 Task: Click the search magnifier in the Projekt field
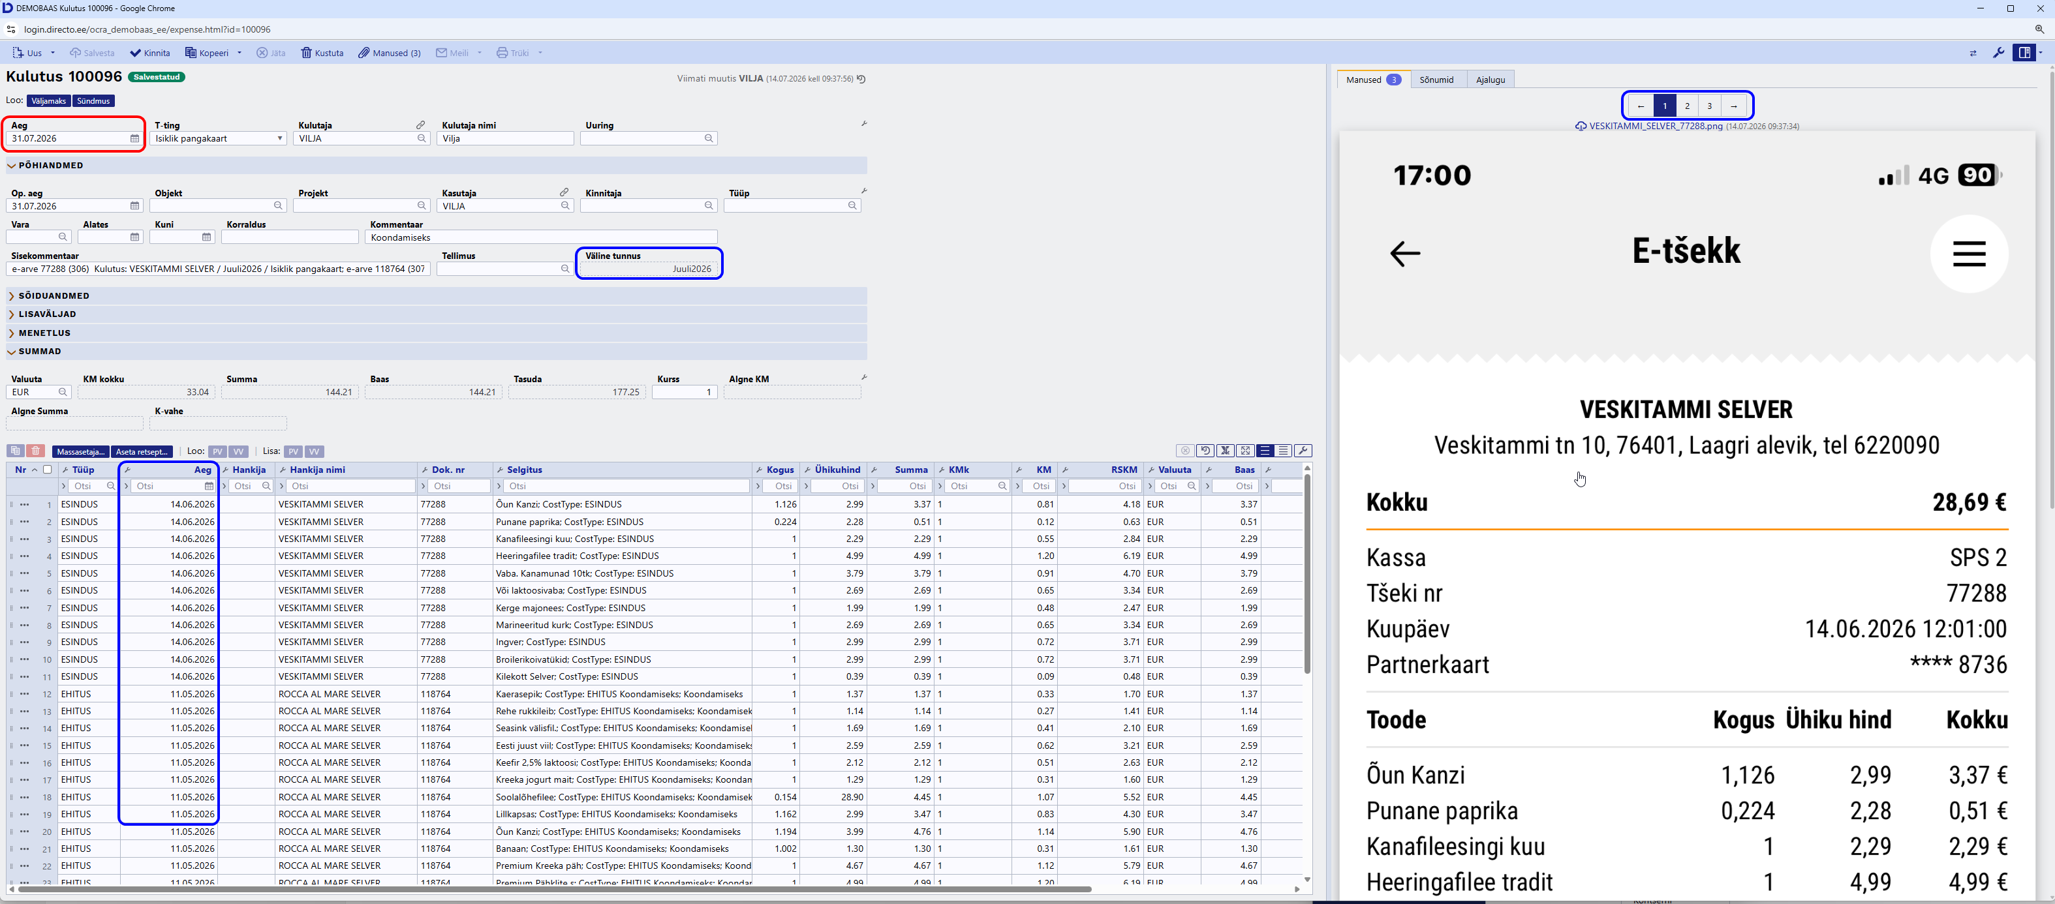422,205
